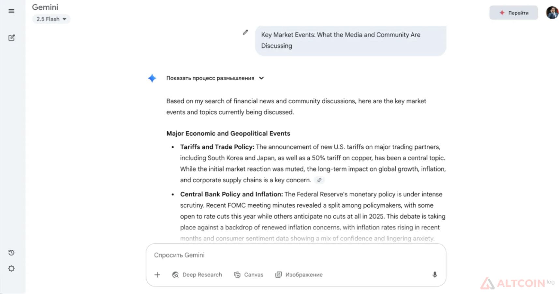Edit the prompt using pencil icon

point(245,32)
